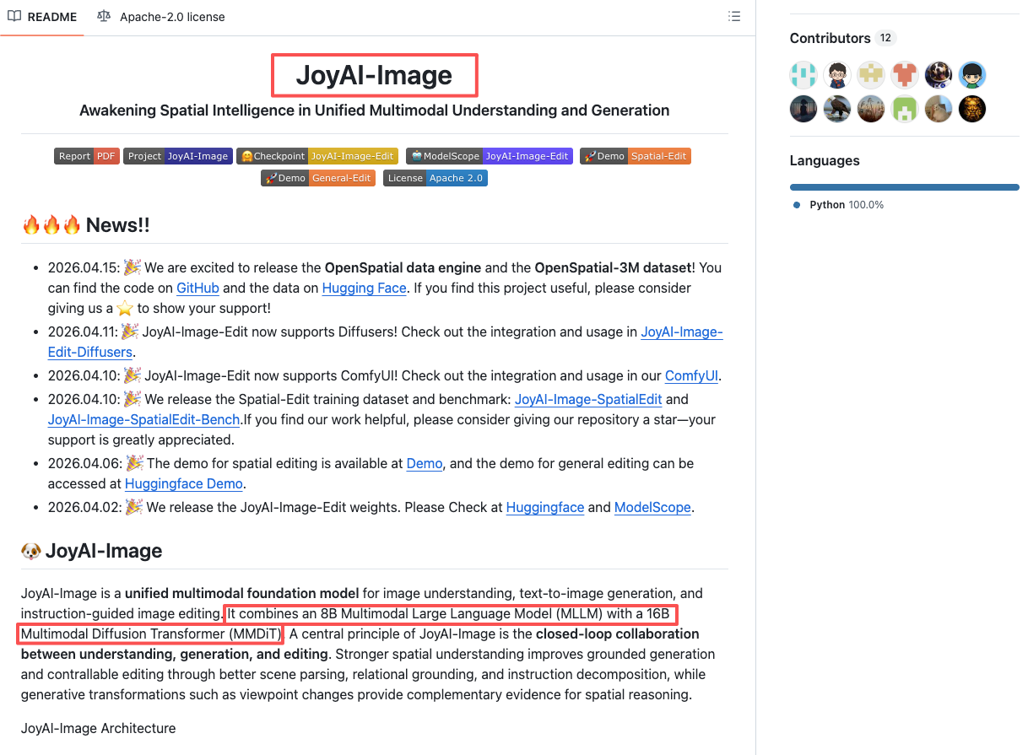Open the Contributors heading link

[x=830, y=38]
